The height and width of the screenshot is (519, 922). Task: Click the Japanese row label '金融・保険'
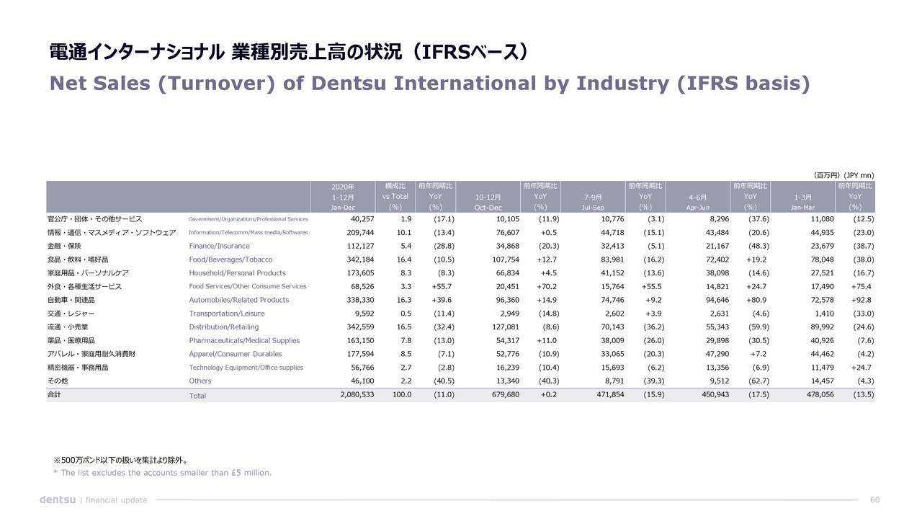pos(64,246)
